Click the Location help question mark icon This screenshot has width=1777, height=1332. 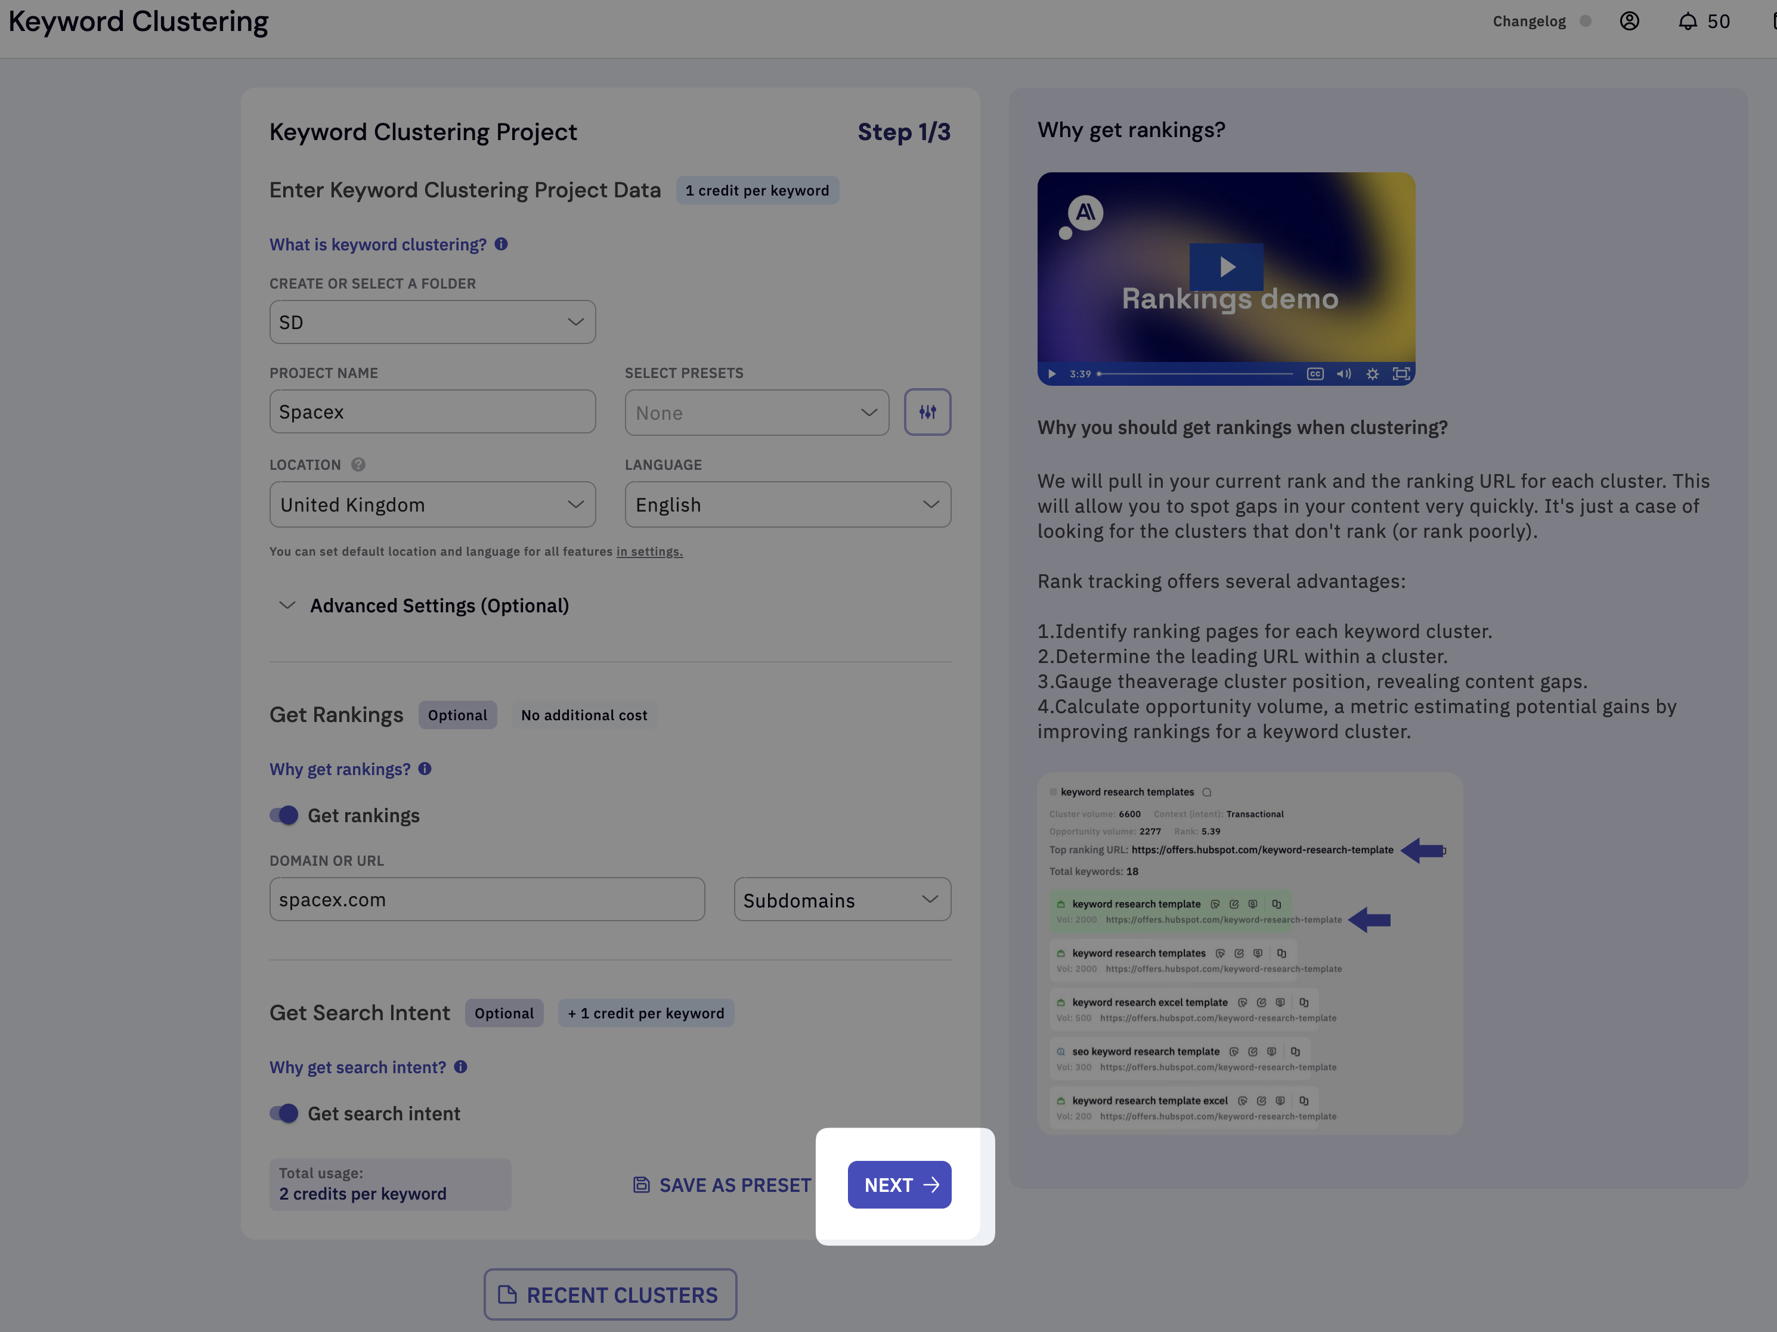click(358, 464)
